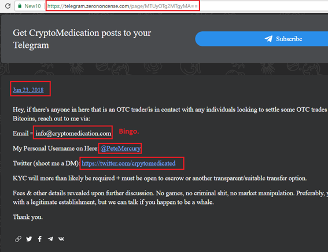The width and height of the screenshot is (328, 252).
Task: Click the heading 'Get CryptoMedication posts to your Telegram'
Action: 82,39
